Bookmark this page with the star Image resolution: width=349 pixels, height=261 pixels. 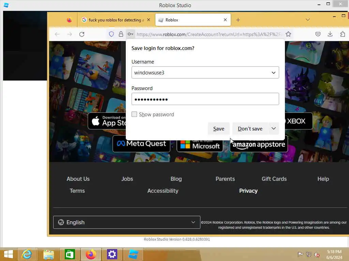click(288, 34)
